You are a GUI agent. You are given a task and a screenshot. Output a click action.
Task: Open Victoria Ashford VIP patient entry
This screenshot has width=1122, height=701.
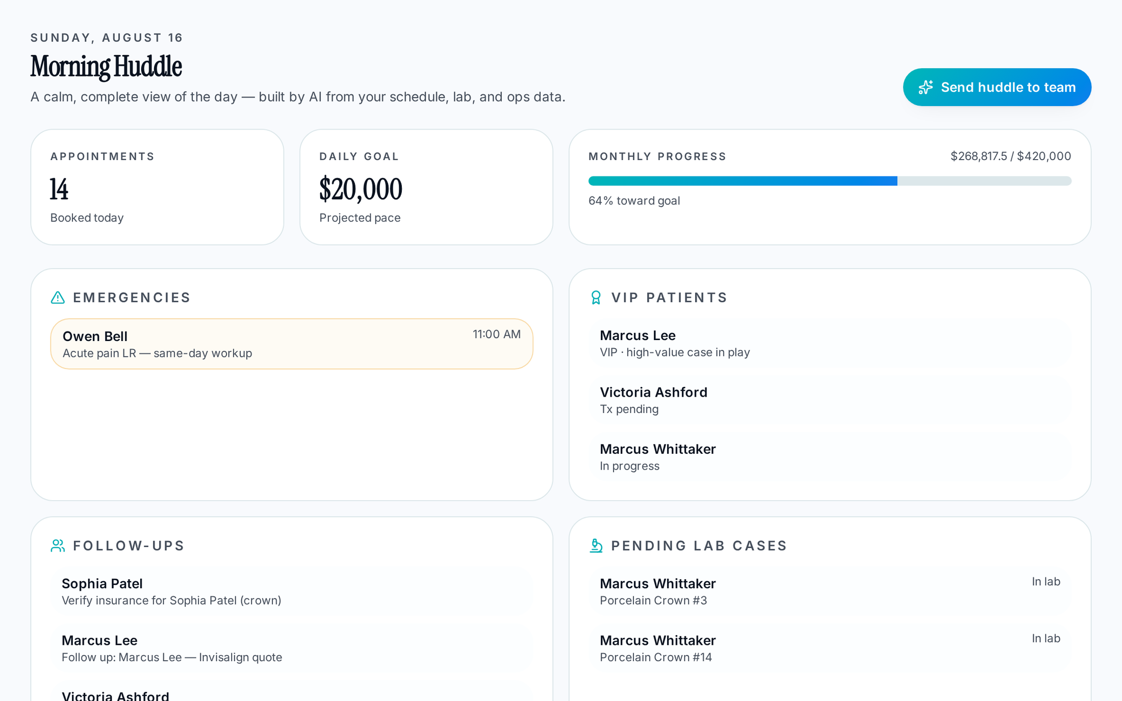click(x=830, y=400)
